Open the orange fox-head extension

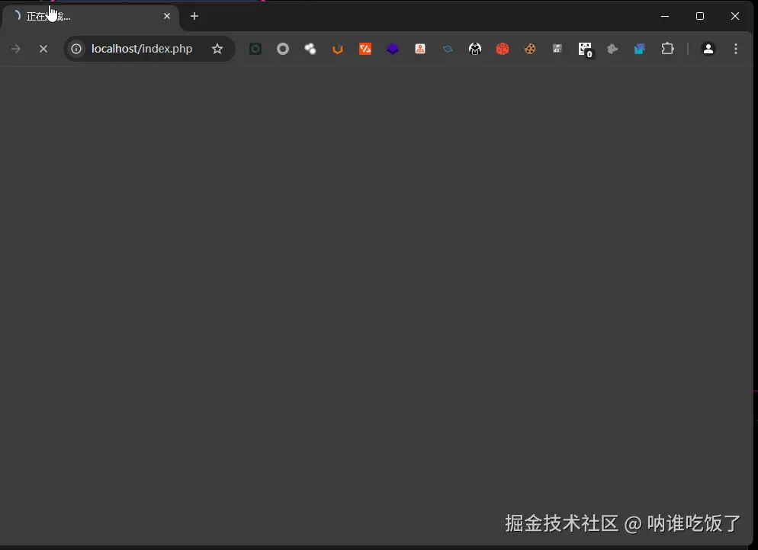[338, 49]
